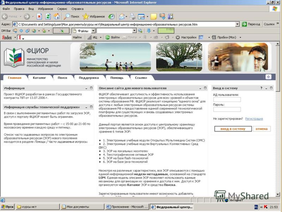
Task: Click the page layout button on tab bar
Action: [268, 77]
